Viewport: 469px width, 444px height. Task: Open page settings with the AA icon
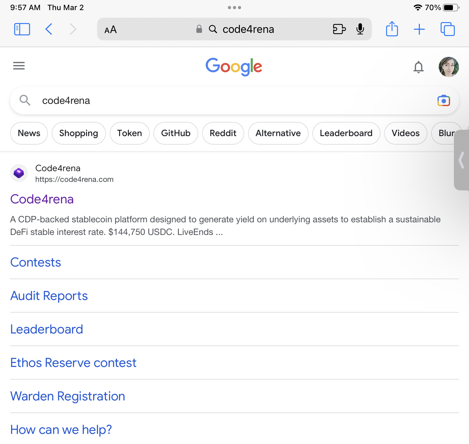coord(110,29)
